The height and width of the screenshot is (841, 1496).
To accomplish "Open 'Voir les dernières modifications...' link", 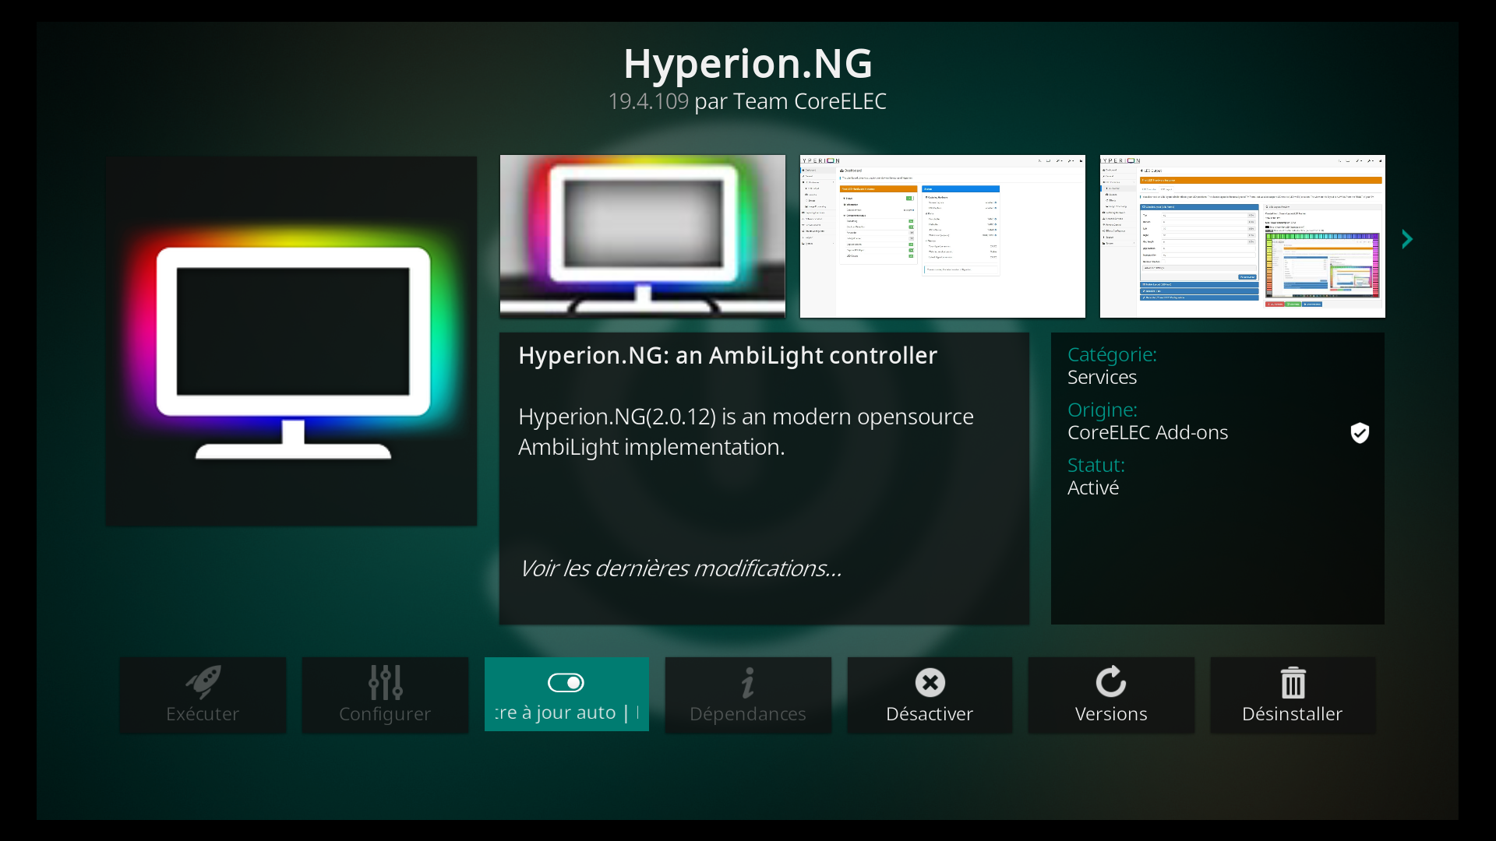I will click(x=681, y=568).
